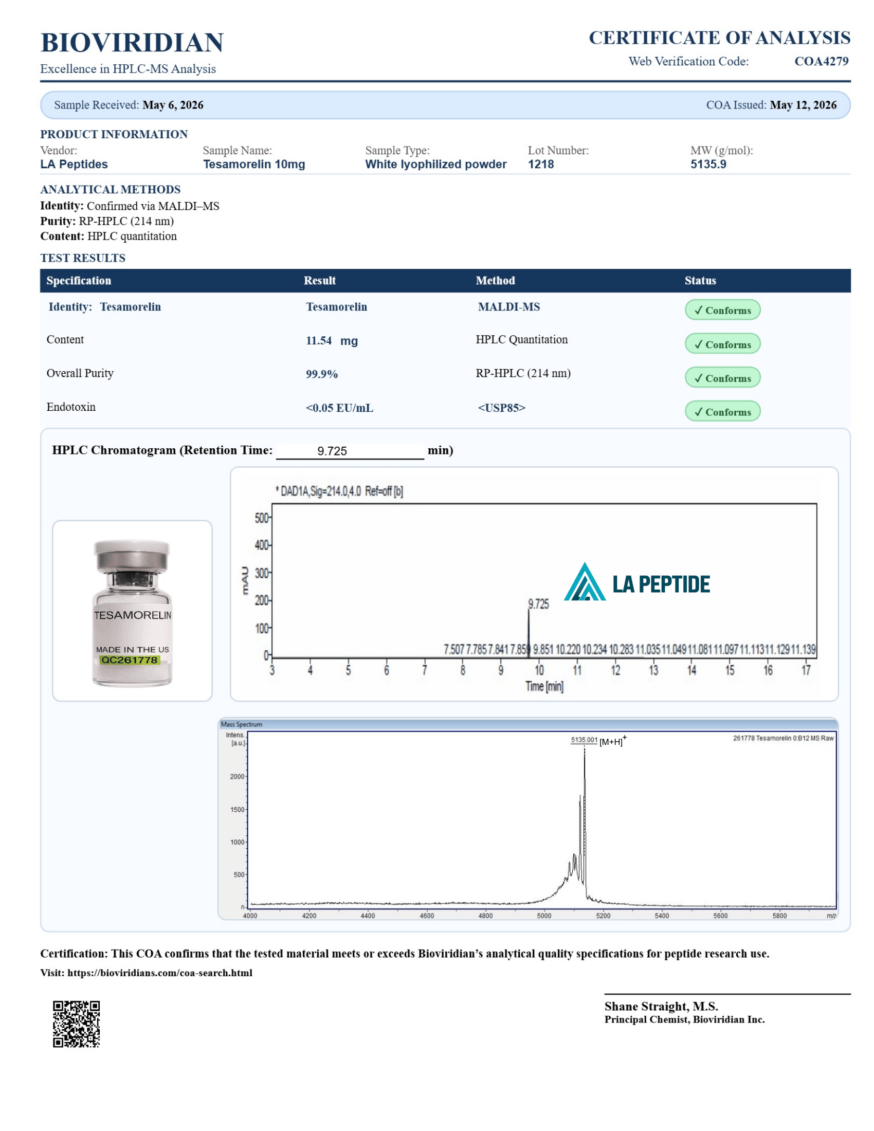This screenshot has height=1131, width=874.
Task: Select the verification code COA4279
Action: pos(822,61)
